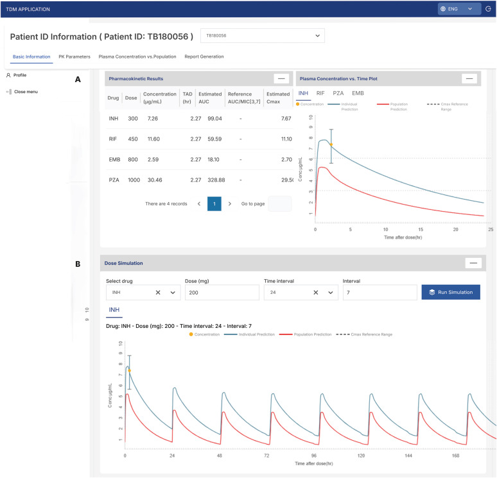This screenshot has height=478, width=497.
Task: Switch to the PK Parameters tab
Action: [x=74, y=56]
